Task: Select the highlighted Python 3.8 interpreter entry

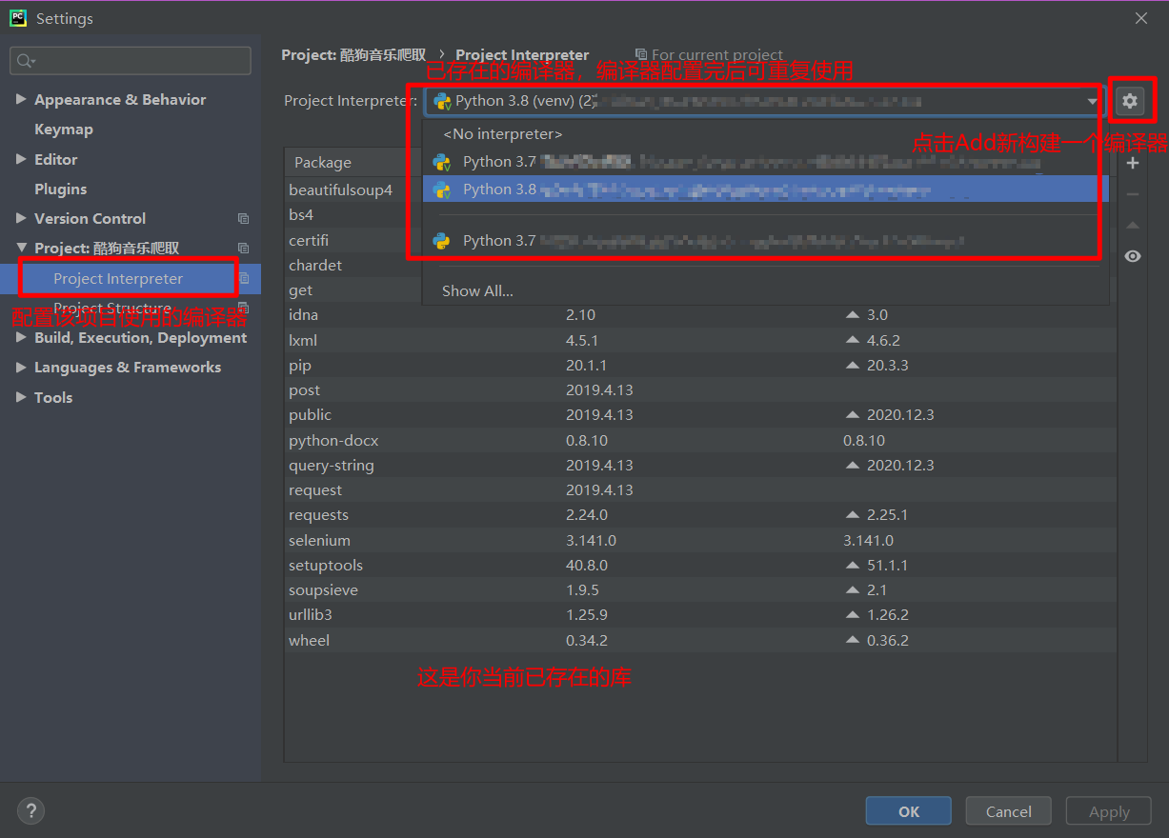Action: (766, 189)
